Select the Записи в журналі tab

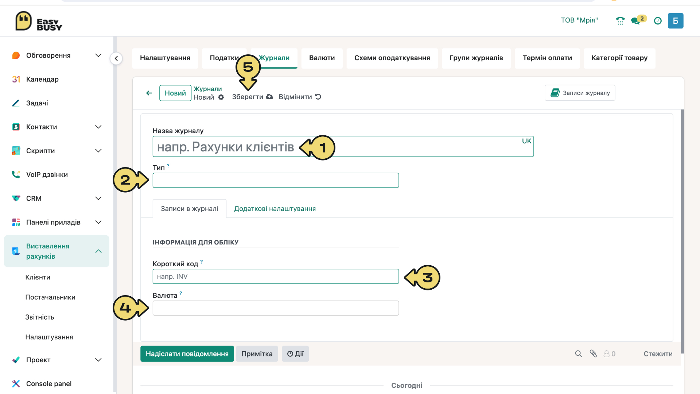click(190, 209)
